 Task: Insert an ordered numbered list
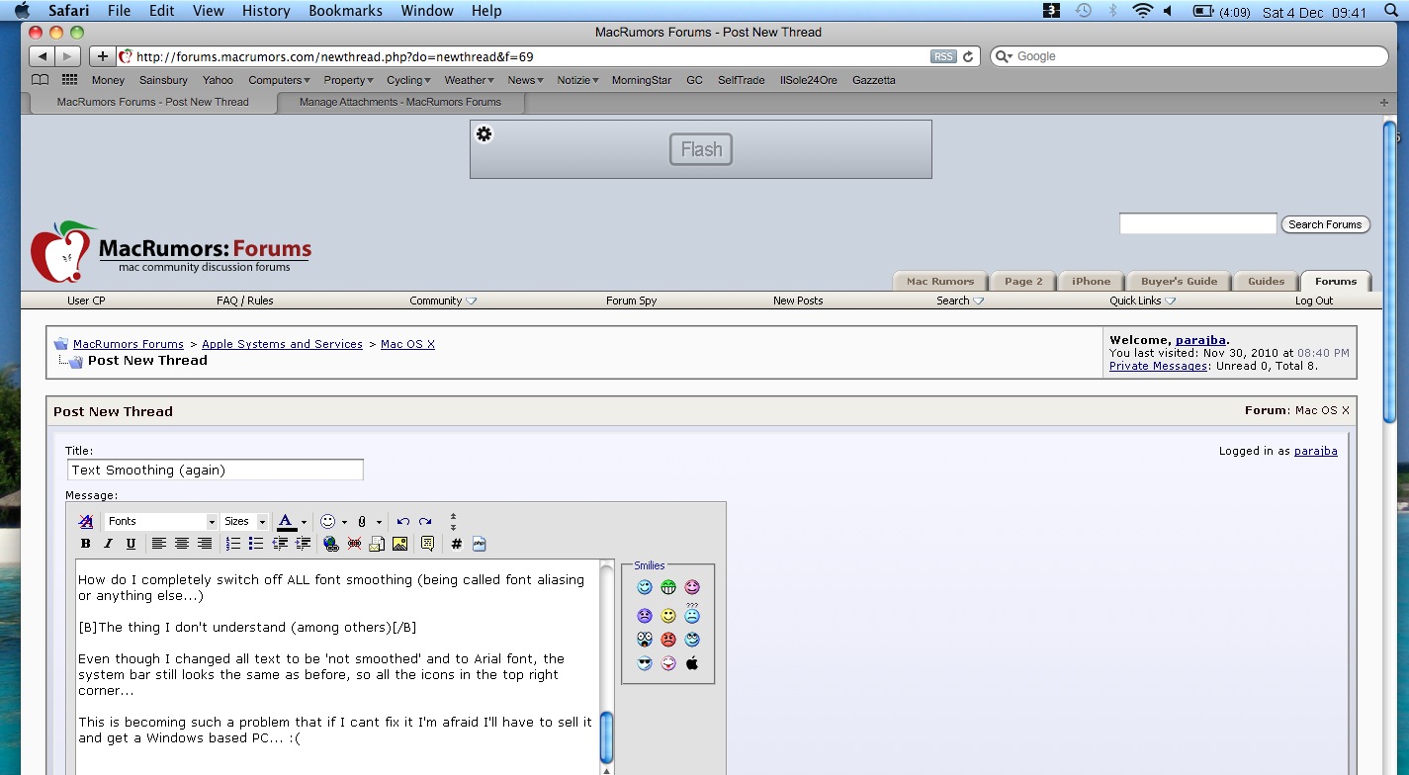coord(233,544)
